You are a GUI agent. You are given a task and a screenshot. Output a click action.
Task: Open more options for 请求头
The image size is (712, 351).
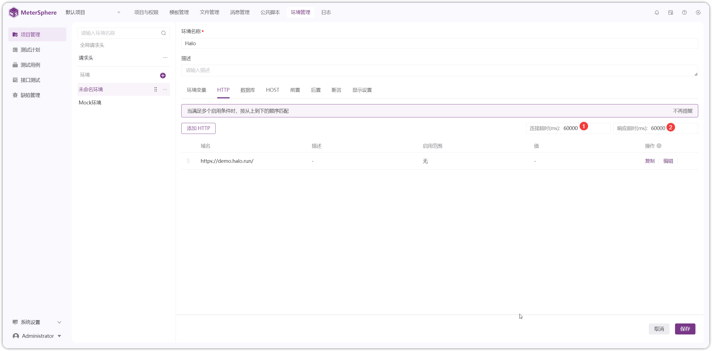pos(165,58)
